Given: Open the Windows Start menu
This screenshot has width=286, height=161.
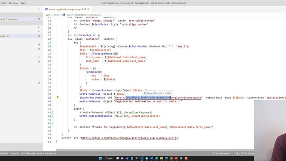Looking at the screenshot, I should (x=100, y=158).
